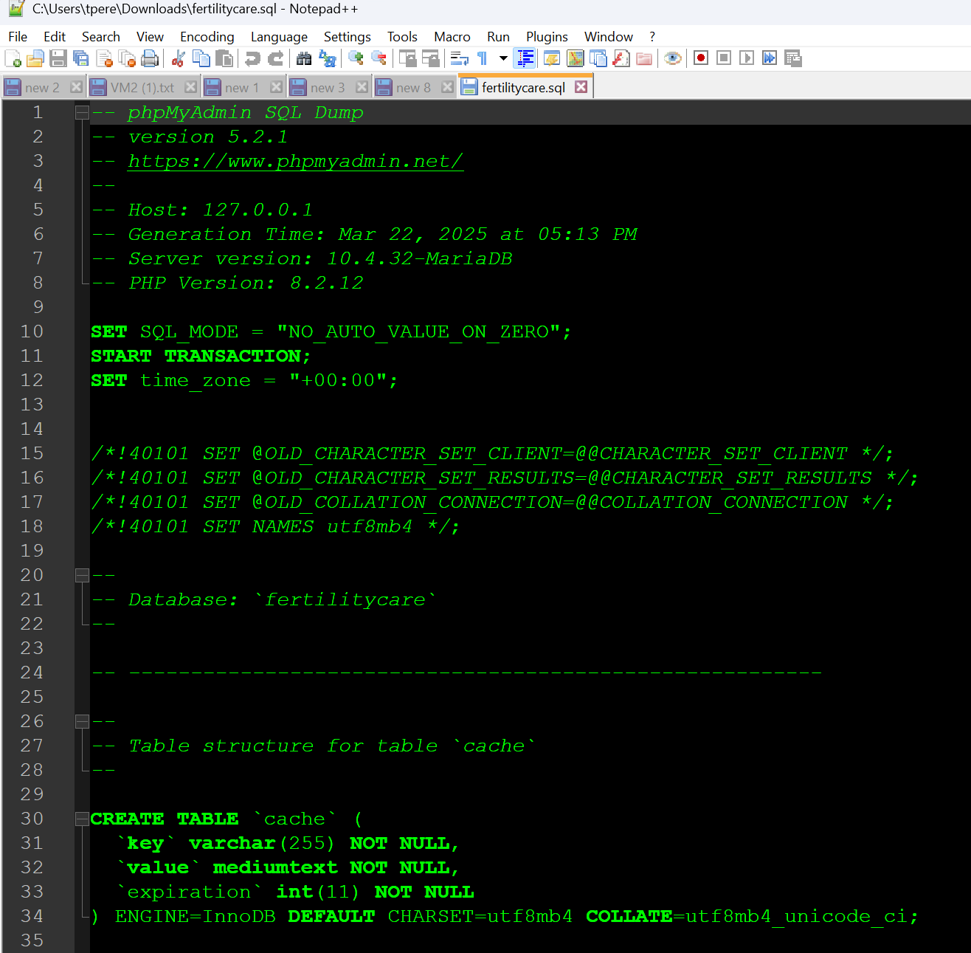Save the current file
Viewport: 971px width, 953px height.
tap(58, 58)
